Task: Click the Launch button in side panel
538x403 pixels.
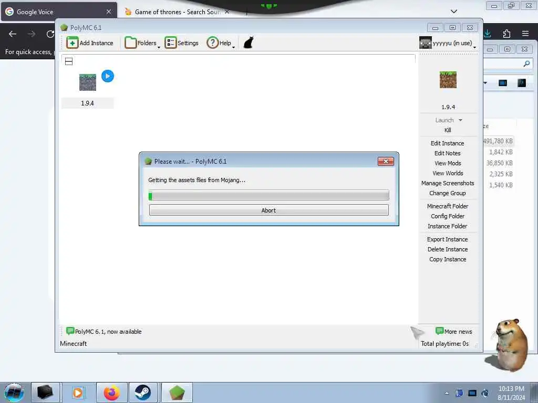Action: (444, 120)
